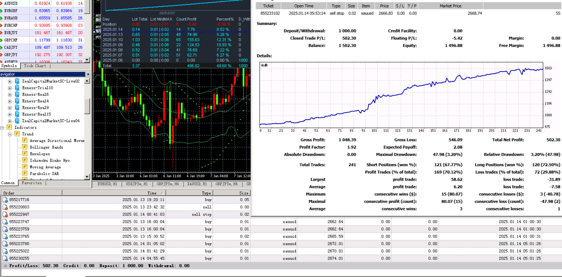Click the Balance value 1 502.30
Screen dimensions: 562x277
pyautogui.click(x=347, y=46)
